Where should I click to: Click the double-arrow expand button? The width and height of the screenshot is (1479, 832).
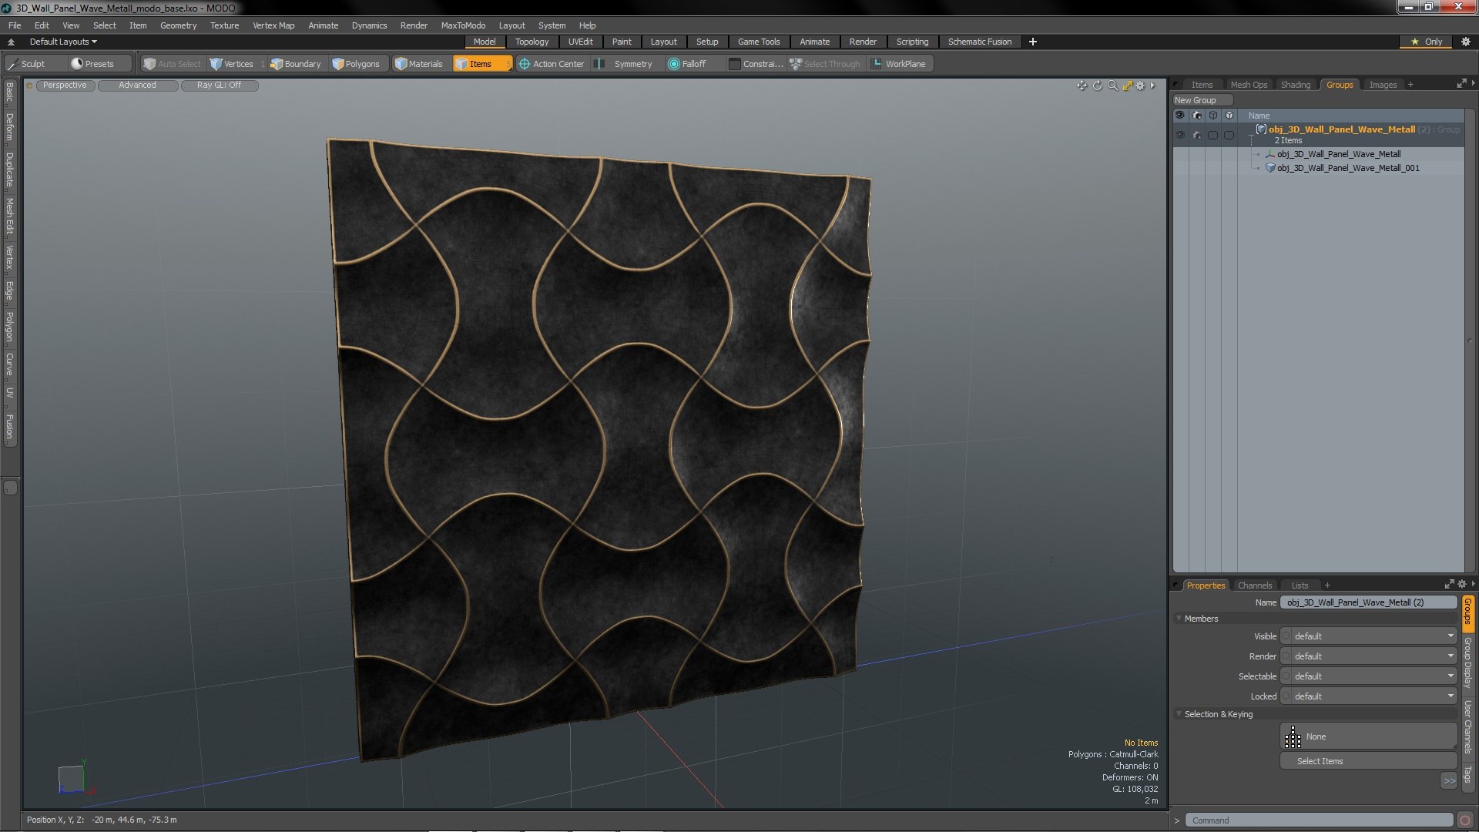(x=1449, y=781)
